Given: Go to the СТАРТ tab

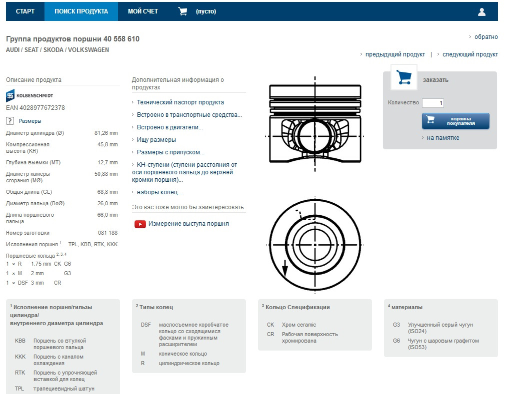Looking at the screenshot, I should pyautogui.click(x=25, y=11).
